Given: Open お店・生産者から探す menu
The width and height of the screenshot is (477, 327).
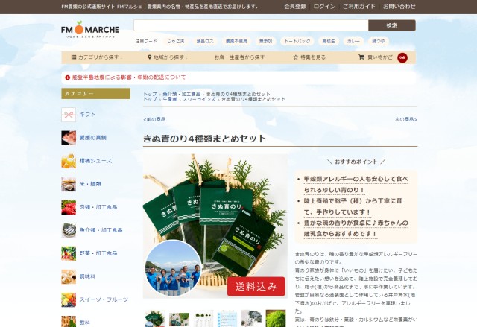Looking at the screenshot, I should pos(239,57).
